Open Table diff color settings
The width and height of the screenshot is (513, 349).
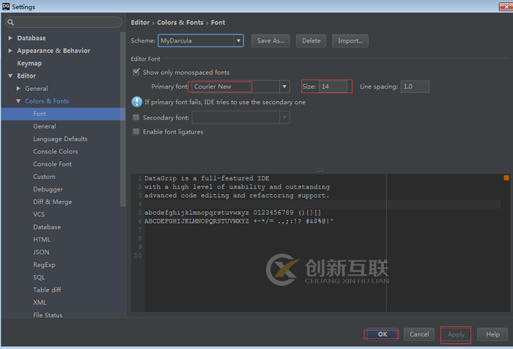(47, 290)
